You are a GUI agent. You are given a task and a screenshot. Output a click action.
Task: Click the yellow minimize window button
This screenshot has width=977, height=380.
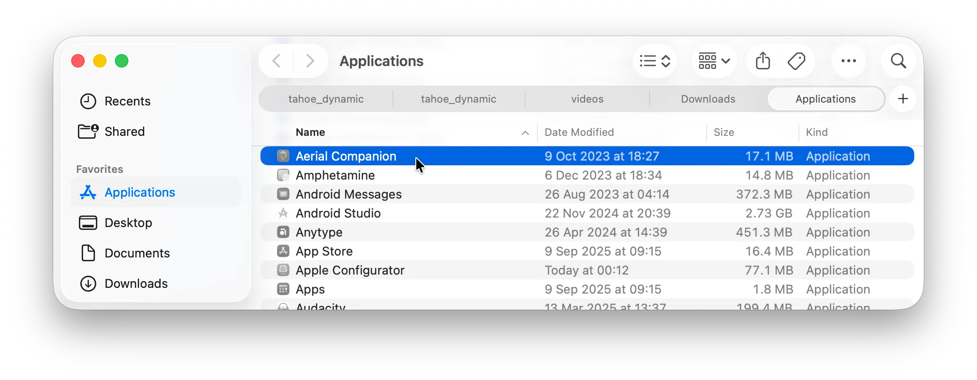click(x=100, y=61)
